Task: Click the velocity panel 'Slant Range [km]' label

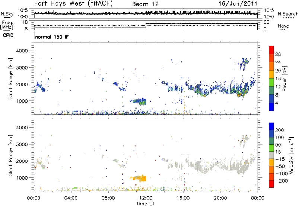Action: click(x=10, y=155)
